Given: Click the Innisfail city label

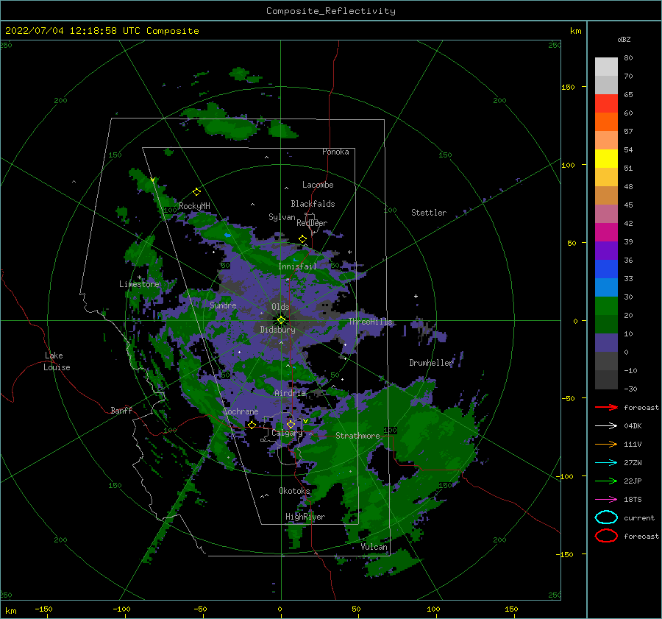Looking at the screenshot, I should click(x=297, y=266).
